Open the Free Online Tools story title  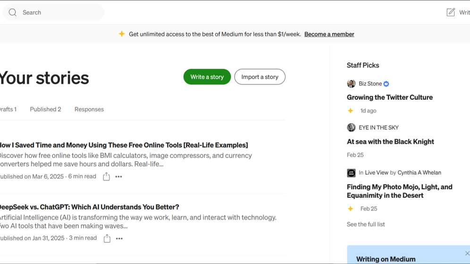pos(124,145)
